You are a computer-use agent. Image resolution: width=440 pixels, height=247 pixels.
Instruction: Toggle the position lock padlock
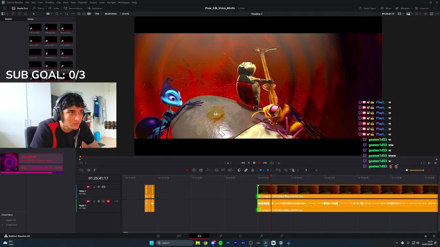pyautogui.click(x=253, y=170)
